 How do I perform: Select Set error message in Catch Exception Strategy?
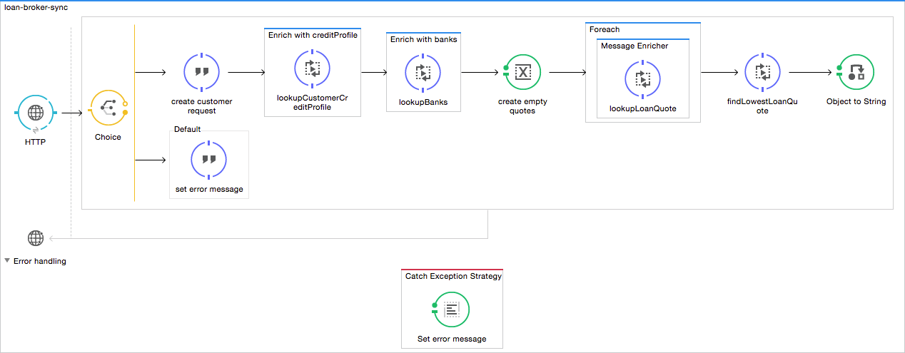coord(452,309)
